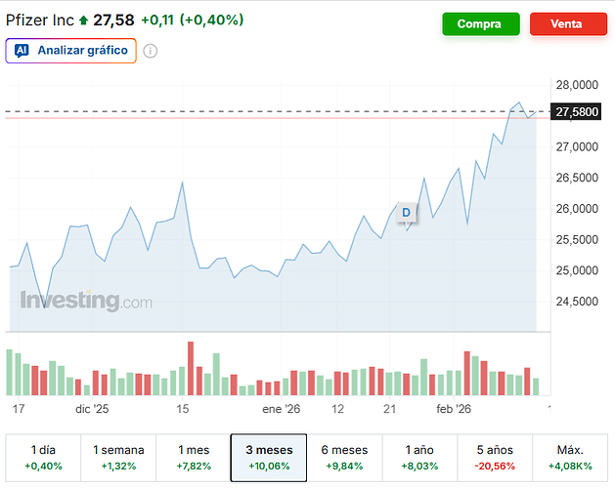The image size is (615, 488).
Task: Click the info icon beside Analizar gráfico
Action: [151, 51]
